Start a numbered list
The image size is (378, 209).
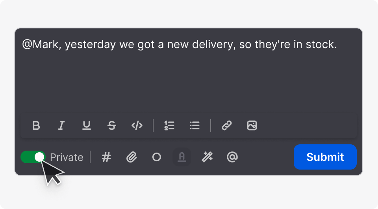click(169, 126)
